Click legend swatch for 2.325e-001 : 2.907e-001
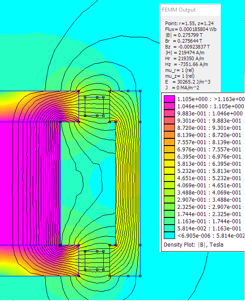The height and width of the screenshot is (301, 245). pyautogui.click(x=169, y=207)
